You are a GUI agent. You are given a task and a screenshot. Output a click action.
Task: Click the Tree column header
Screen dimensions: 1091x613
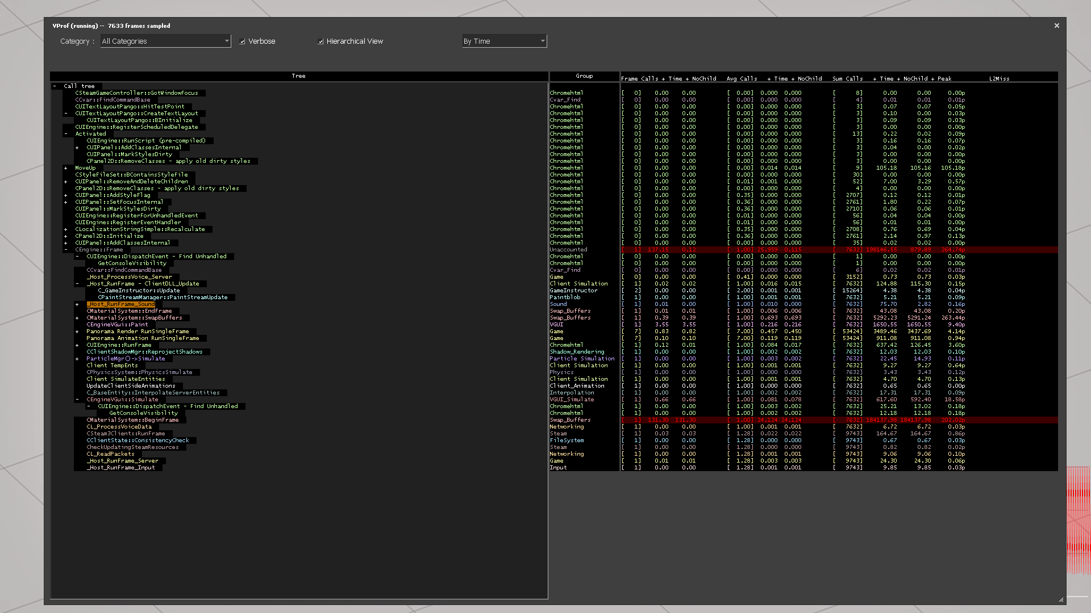[x=298, y=75]
